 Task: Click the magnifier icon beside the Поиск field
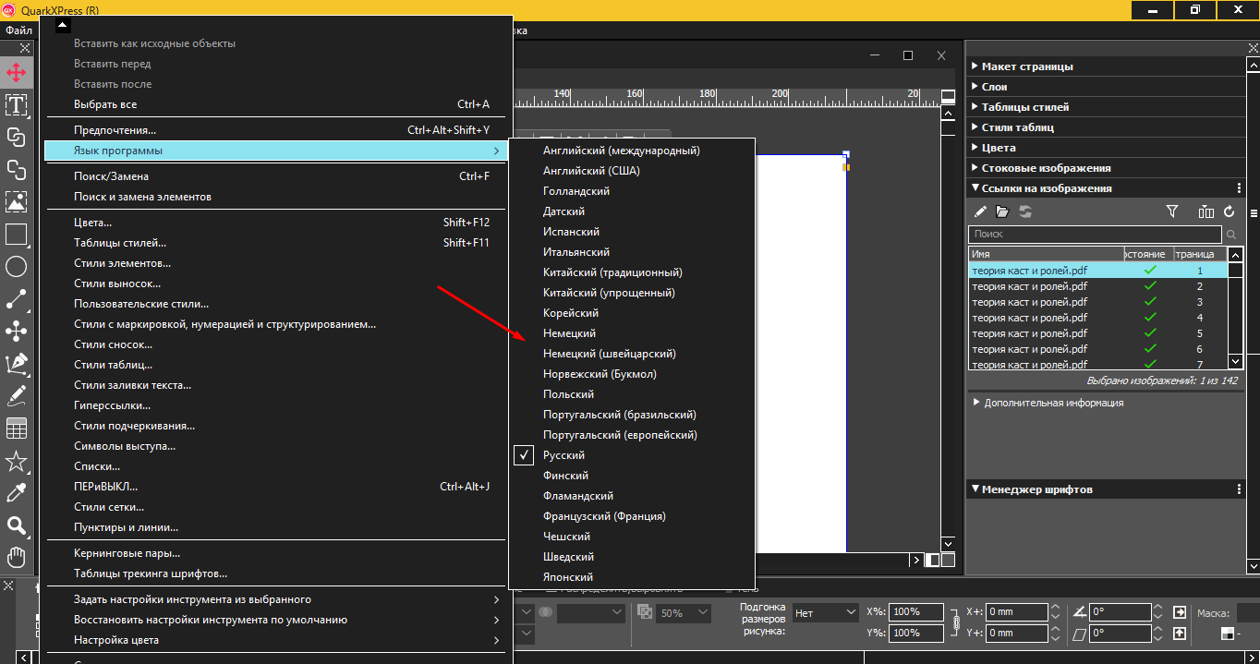tap(1232, 235)
